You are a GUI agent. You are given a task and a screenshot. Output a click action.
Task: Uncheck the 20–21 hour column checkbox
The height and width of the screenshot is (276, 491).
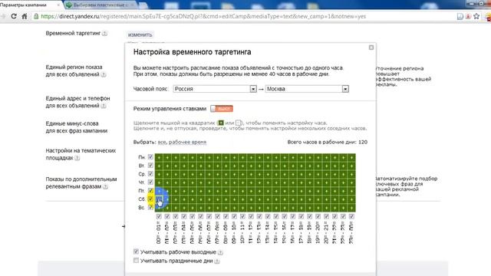(x=326, y=216)
